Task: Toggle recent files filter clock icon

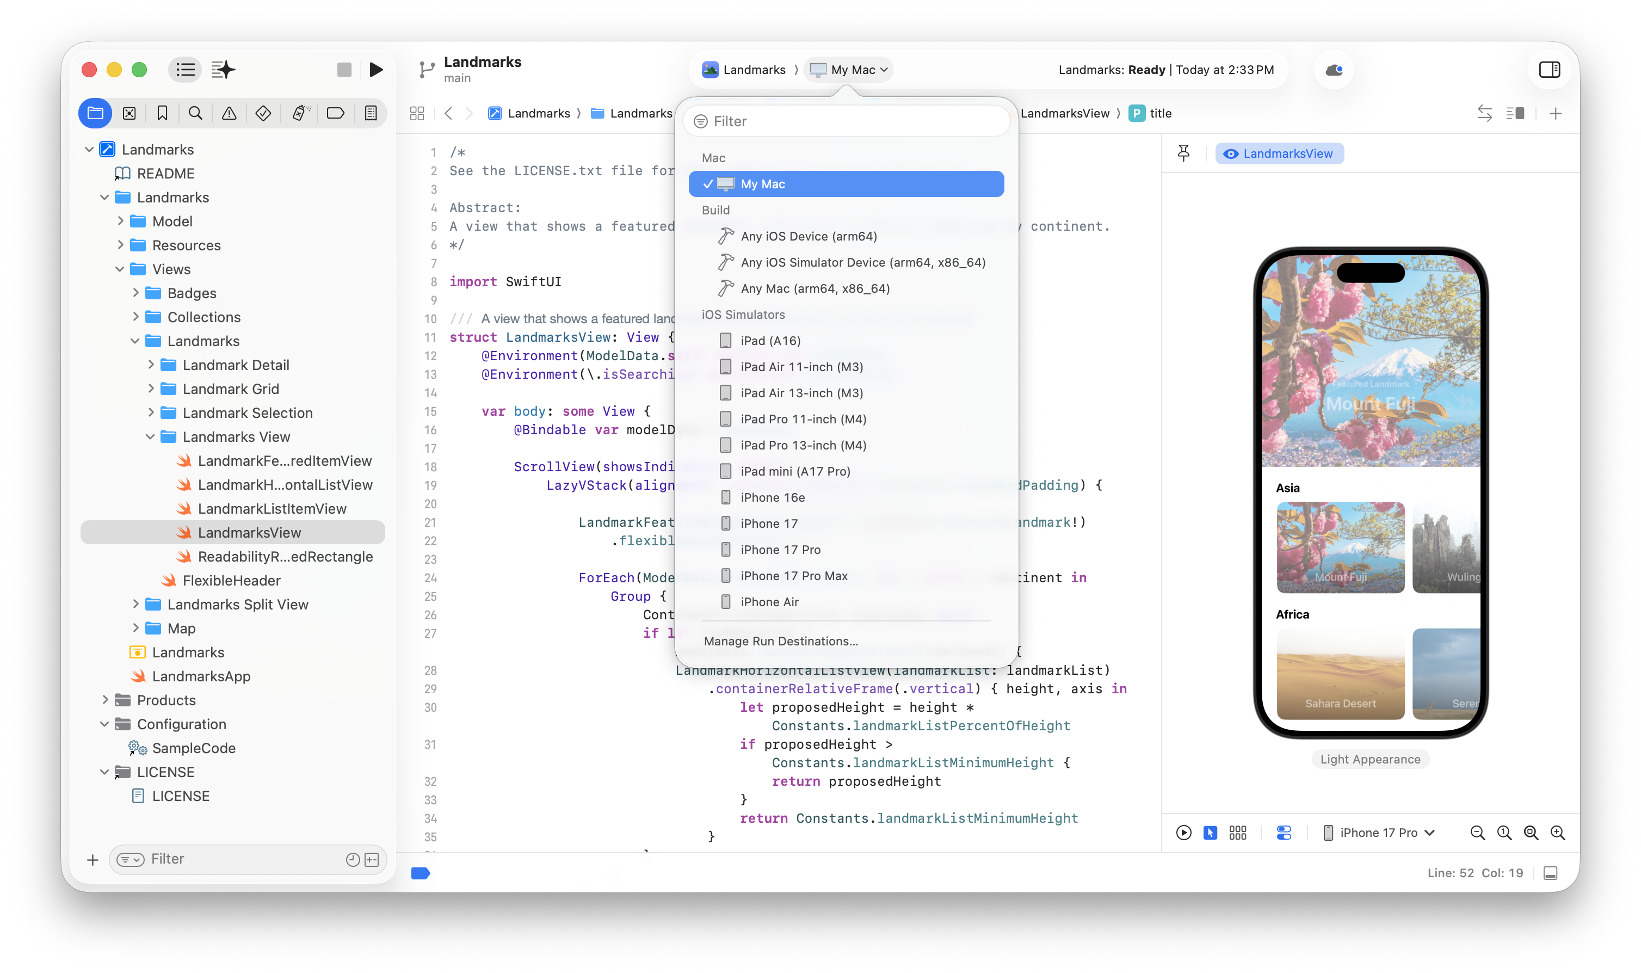Action: point(353,860)
